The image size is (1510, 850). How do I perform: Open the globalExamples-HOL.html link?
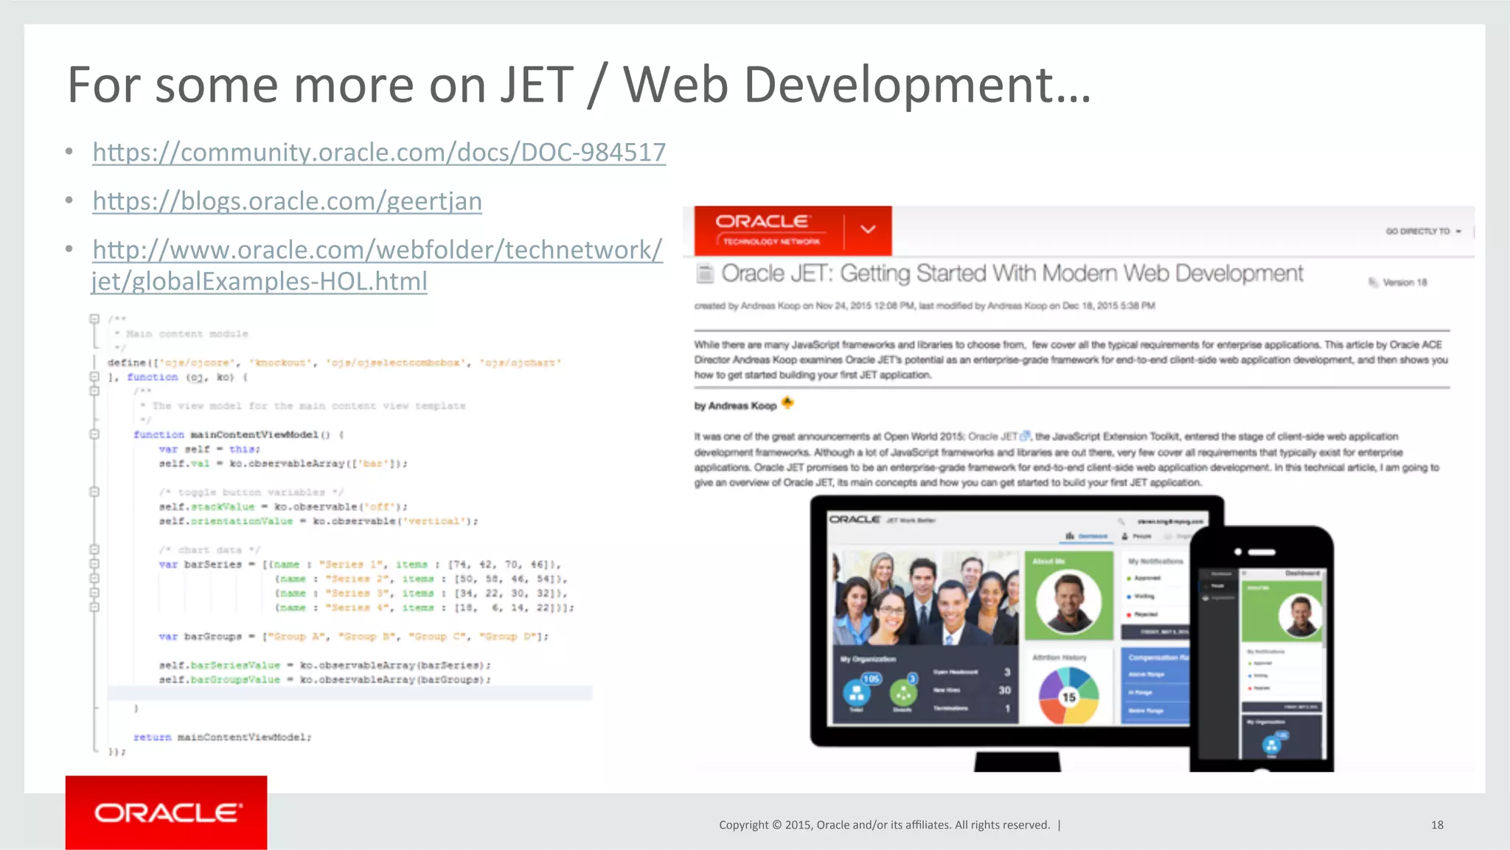(377, 265)
